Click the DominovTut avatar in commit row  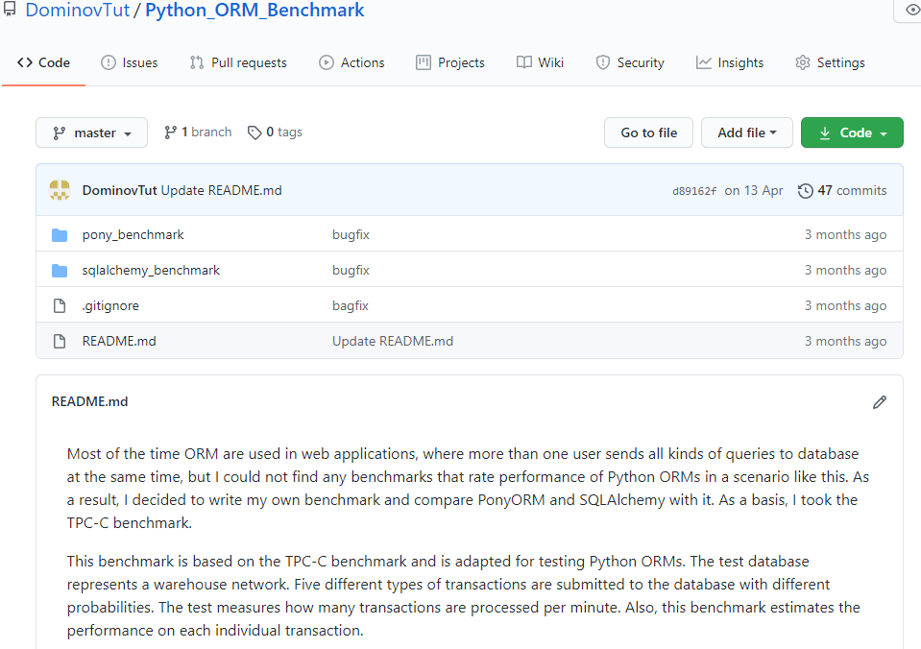60,190
